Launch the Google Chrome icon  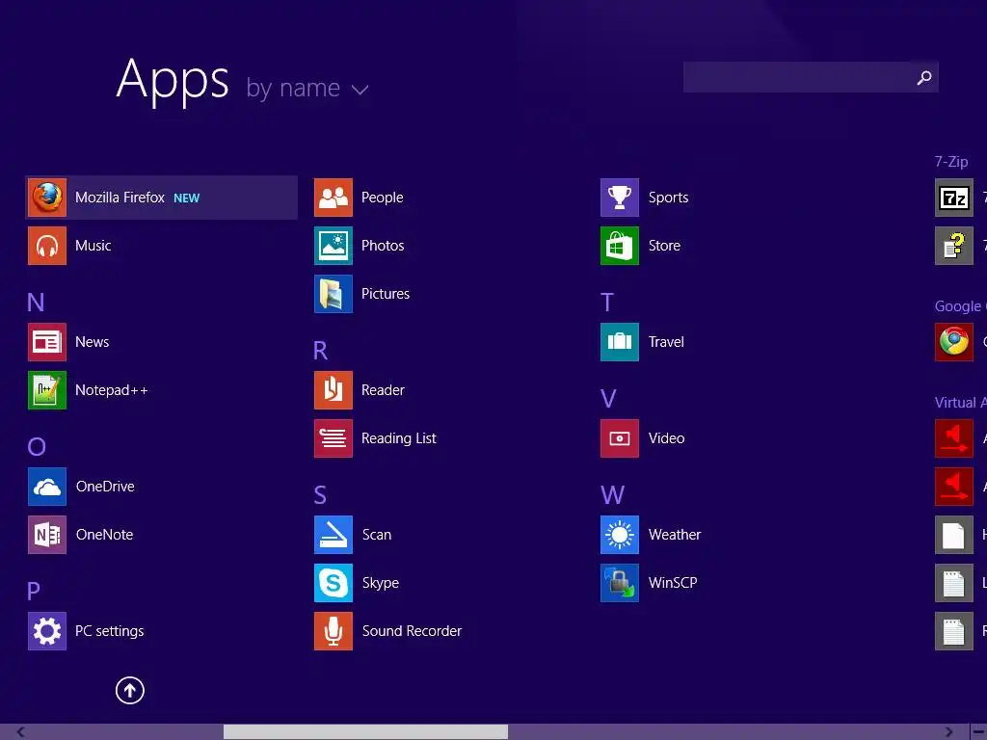coord(954,342)
